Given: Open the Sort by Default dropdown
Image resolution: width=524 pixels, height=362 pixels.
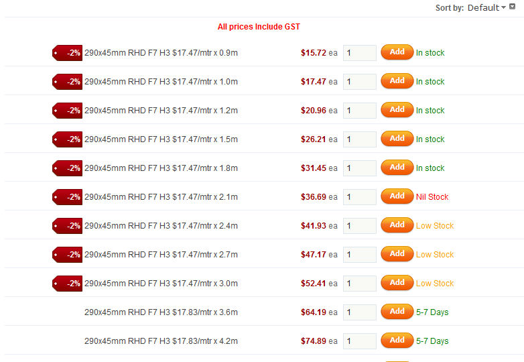Looking at the screenshot, I should (486, 7).
